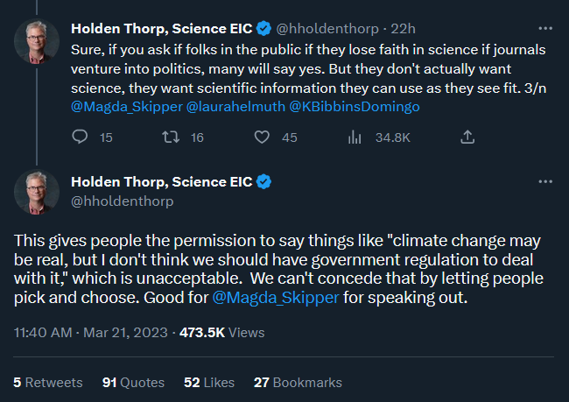Open more options on first tweet
The width and height of the screenshot is (569, 402).
point(545,27)
